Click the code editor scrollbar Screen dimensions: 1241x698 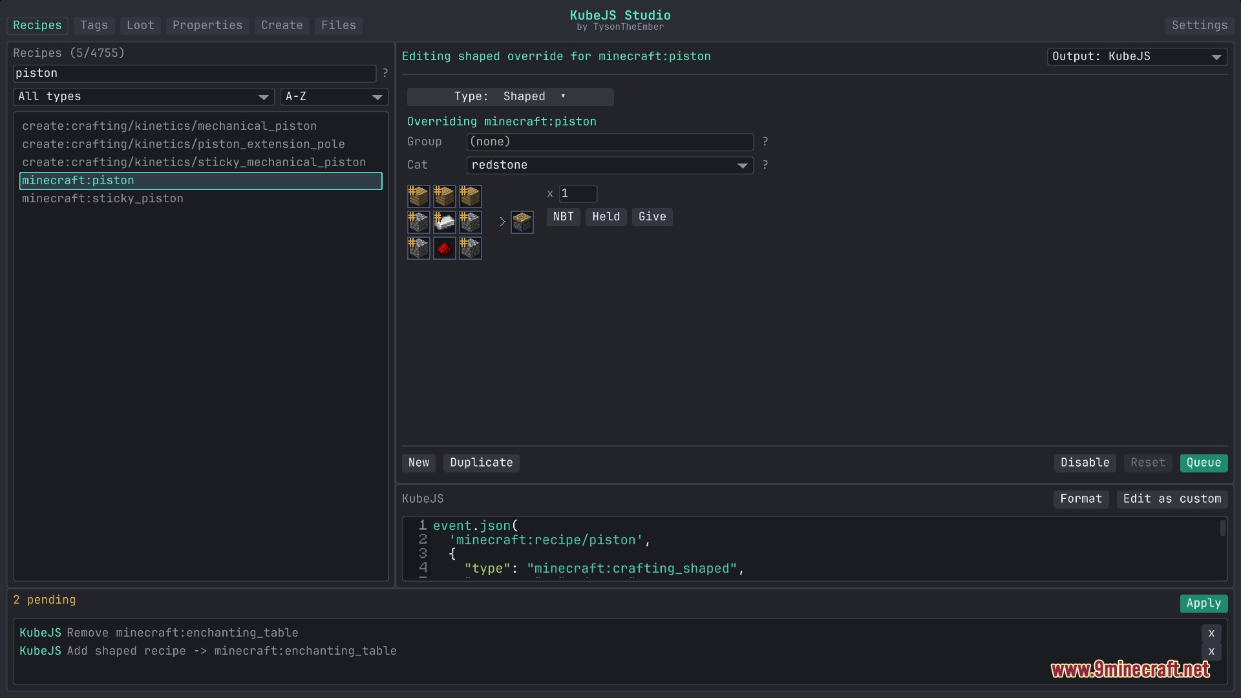(1223, 529)
